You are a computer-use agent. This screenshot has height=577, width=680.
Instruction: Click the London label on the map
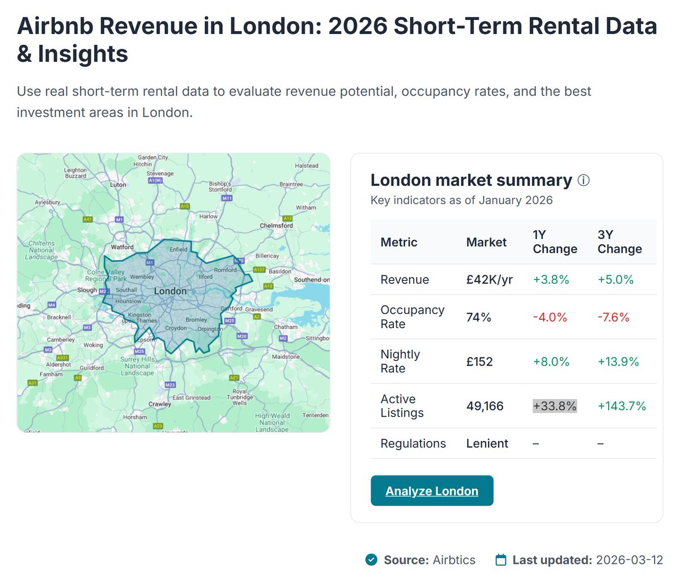[x=170, y=291]
